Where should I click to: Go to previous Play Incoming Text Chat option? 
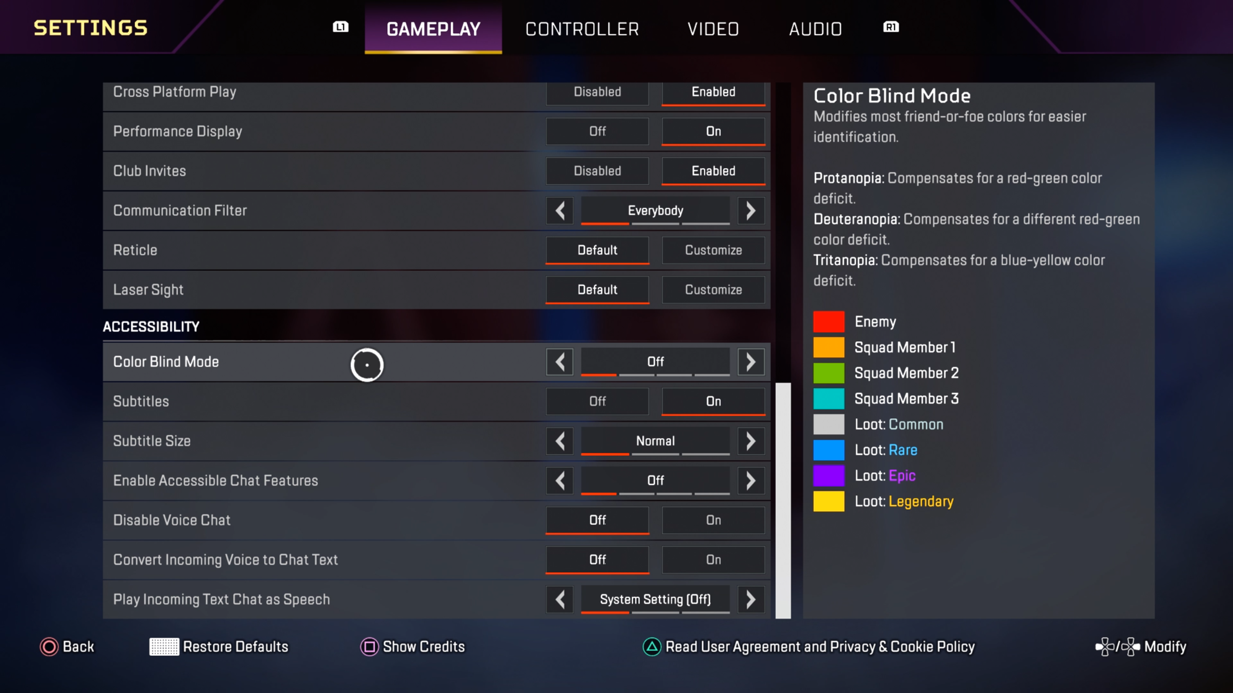[x=560, y=600]
